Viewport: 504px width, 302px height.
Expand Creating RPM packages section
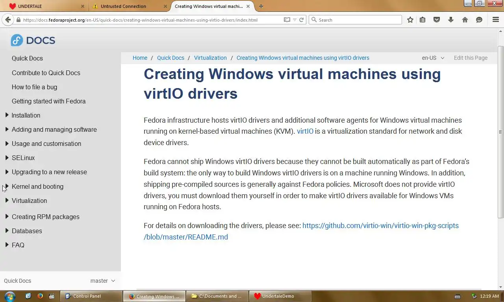pos(7,217)
